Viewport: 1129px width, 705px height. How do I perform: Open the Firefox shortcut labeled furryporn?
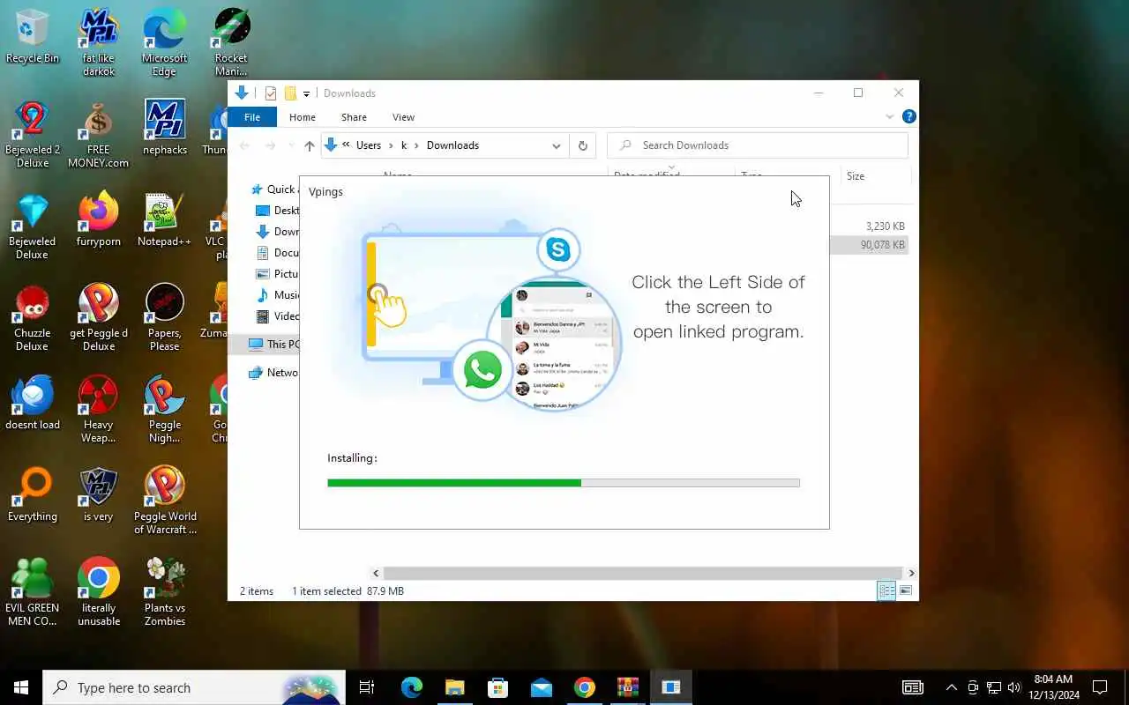coord(99,219)
